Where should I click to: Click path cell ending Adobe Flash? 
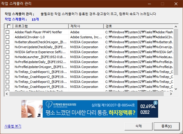tap(139, 32)
